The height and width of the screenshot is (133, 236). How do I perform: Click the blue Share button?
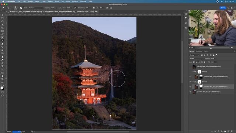pyautogui.click(x=223, y=8)
